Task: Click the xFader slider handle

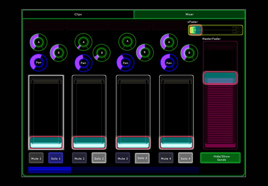Action: 195,30
